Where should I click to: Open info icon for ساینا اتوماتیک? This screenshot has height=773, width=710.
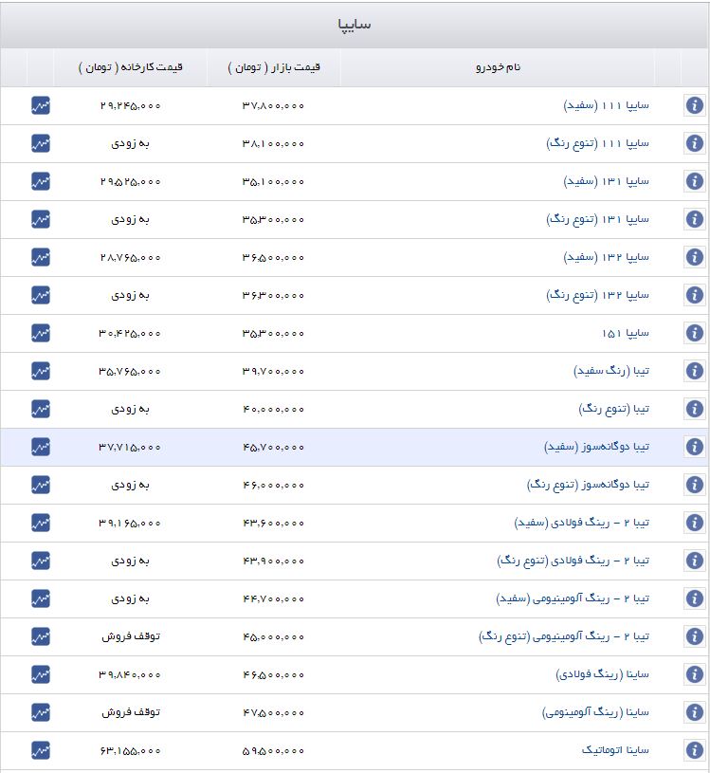click(694, 751)
